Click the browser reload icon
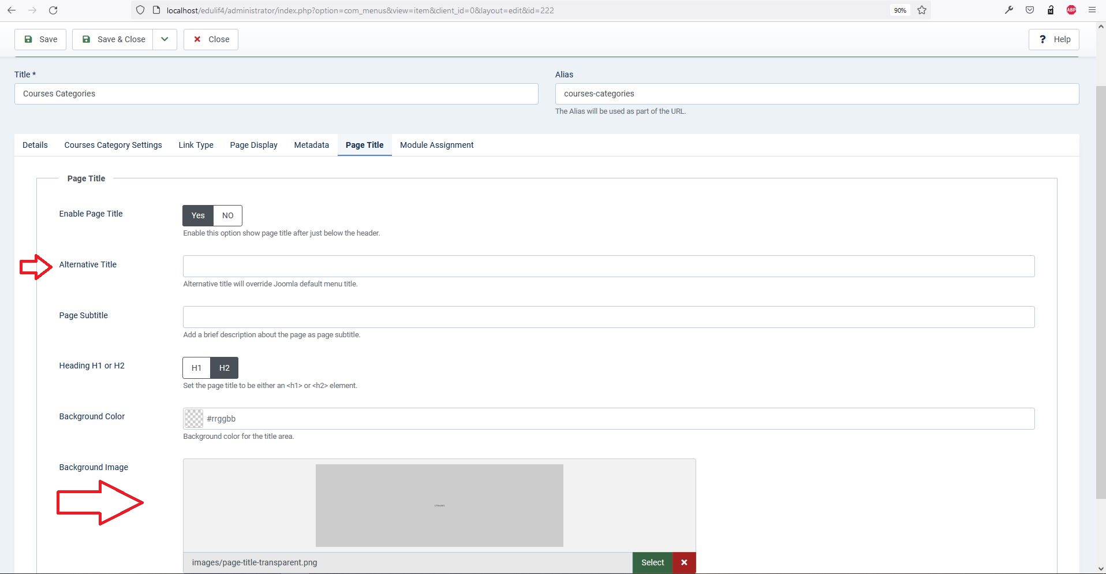Image resolution: width=1106 pixels, height=574 pixels. (53, 10)
